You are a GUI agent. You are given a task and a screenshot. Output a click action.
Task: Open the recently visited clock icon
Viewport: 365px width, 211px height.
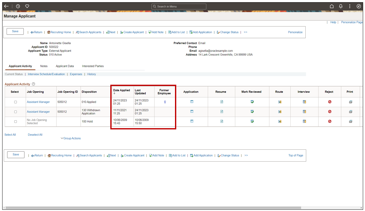pyautogui.click(x=18, y=6)
